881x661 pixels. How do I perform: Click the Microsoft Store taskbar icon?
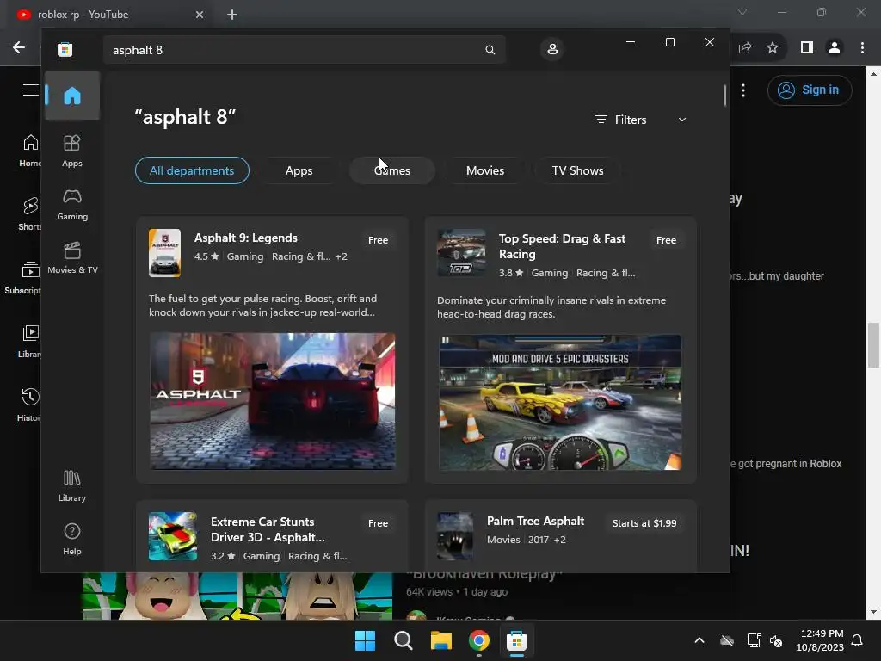(516, 640)
